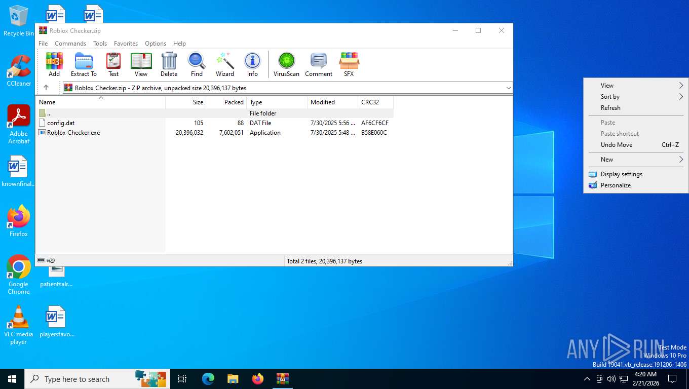Run the Test archive tool
This screenshot has height=389, width=689.
point(113,64)
